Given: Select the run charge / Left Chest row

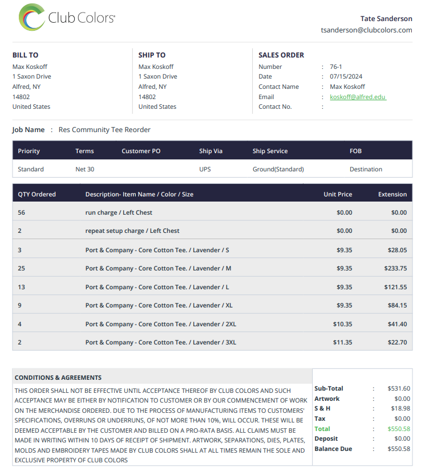Looking at the screenshot, I should 212,212.
